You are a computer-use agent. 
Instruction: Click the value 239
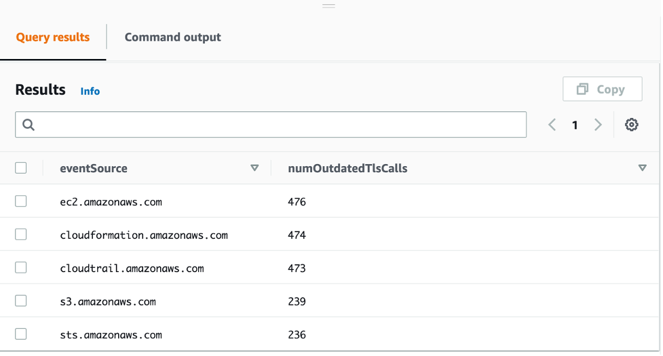click(297, 302)
